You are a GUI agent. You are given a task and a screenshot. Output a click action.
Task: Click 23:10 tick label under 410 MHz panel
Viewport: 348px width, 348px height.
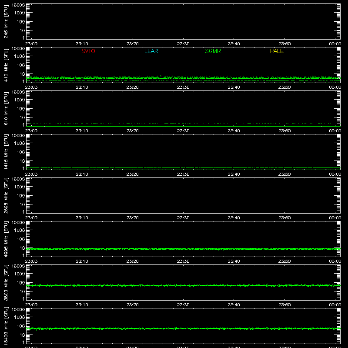tap(82, 87)
